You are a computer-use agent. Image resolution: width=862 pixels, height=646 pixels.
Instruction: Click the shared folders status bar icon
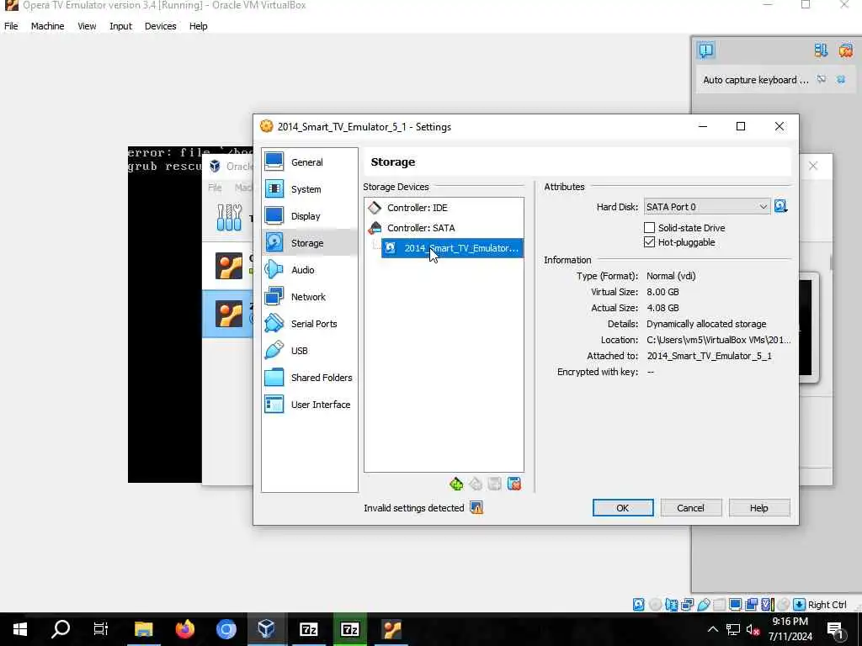click(x=719, y=605)
